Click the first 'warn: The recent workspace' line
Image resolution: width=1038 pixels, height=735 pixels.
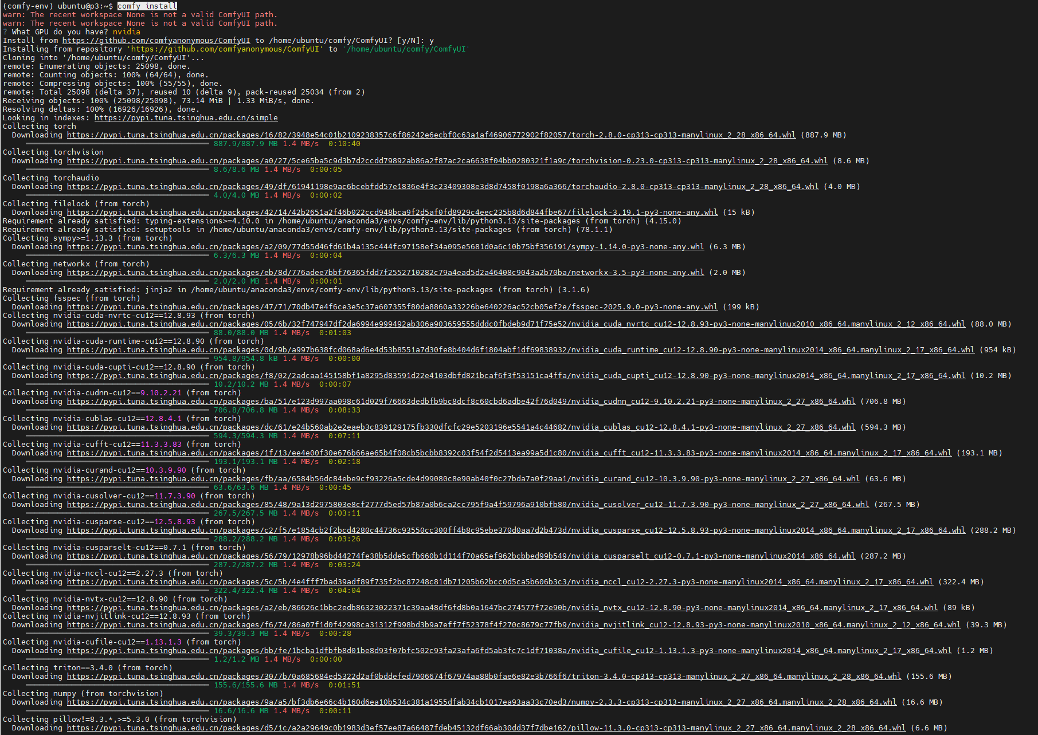click(x=140, y=15)
